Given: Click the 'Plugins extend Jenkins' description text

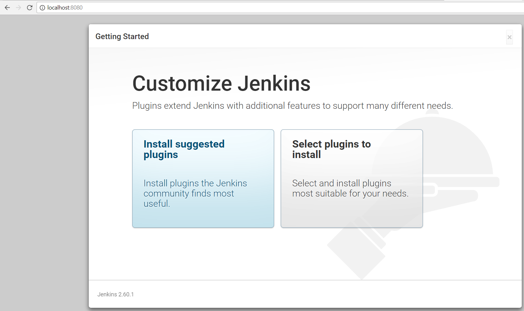Looking at the screenshot, I should [x=293, y=106].
